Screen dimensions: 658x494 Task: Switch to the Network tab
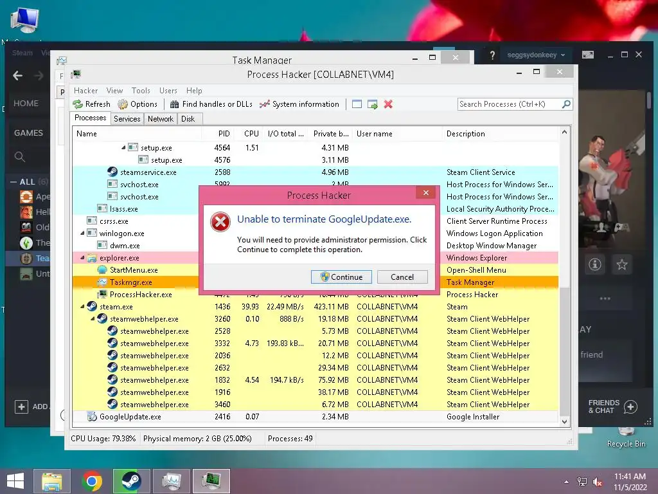click(160, 119)
